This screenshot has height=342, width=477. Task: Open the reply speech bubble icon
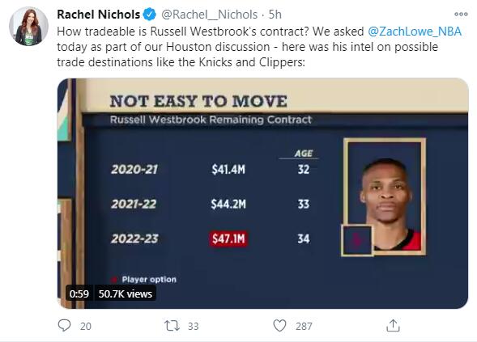click(64, 326)
